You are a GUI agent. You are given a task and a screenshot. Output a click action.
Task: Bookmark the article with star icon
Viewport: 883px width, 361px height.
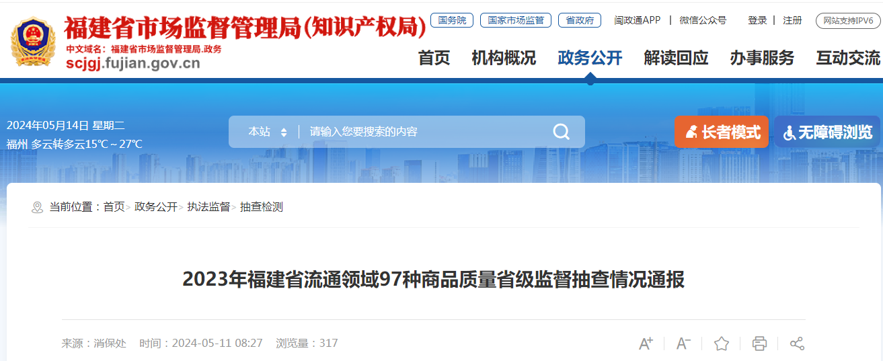tap(722, 344)
